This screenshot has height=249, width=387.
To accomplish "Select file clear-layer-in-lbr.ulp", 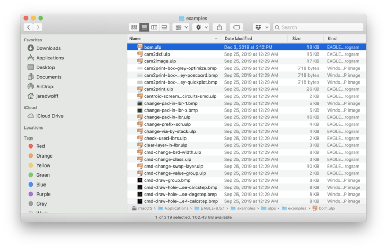I will [247, 145].
